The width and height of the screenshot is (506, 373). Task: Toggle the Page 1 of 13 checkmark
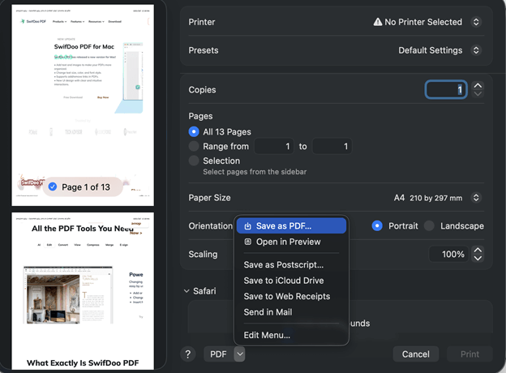(53, 186)
